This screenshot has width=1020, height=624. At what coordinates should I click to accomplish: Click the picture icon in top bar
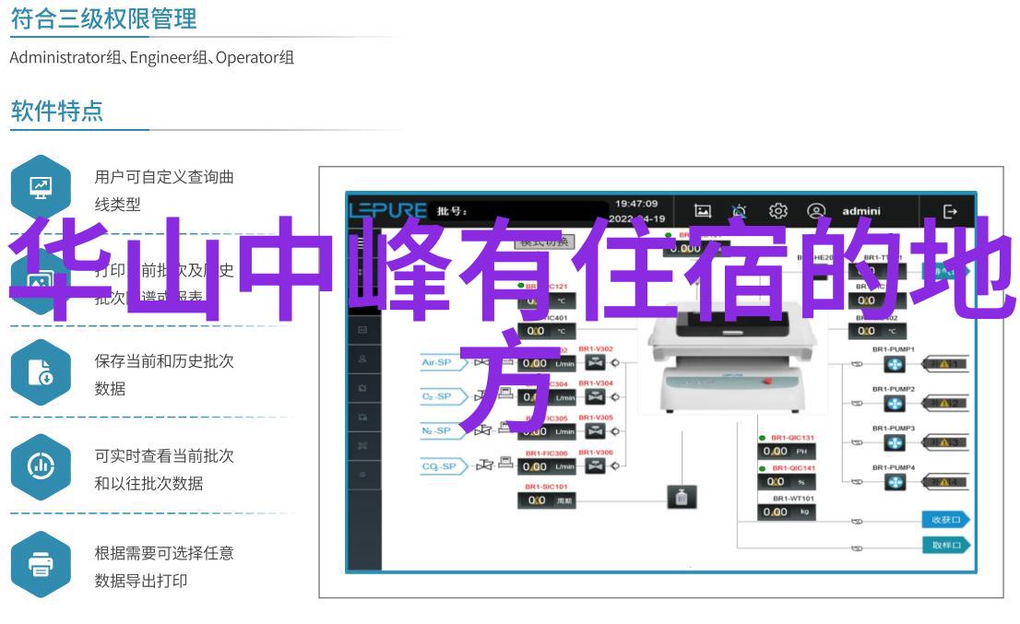[703, 211]
